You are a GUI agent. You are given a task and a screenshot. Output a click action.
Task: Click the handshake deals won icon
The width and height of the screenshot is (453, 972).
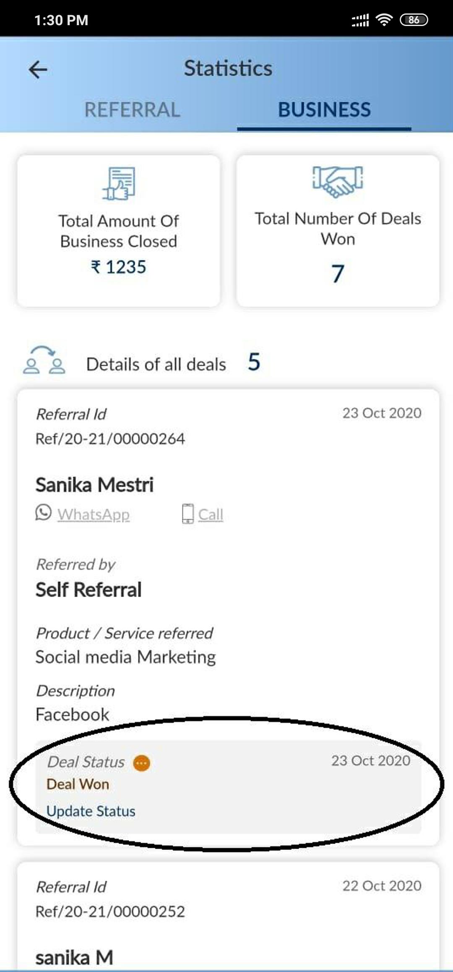click(338, 181)
